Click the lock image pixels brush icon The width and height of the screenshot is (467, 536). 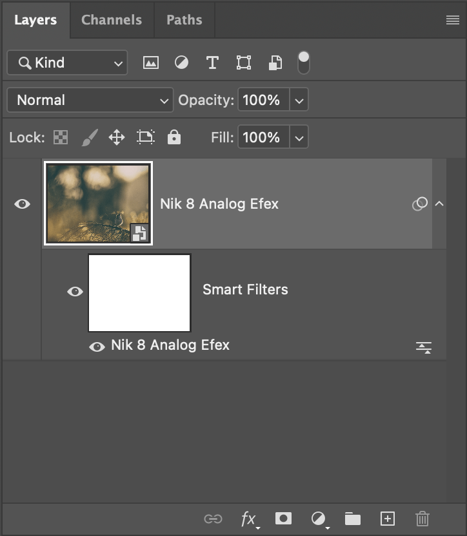click(90, 137)
